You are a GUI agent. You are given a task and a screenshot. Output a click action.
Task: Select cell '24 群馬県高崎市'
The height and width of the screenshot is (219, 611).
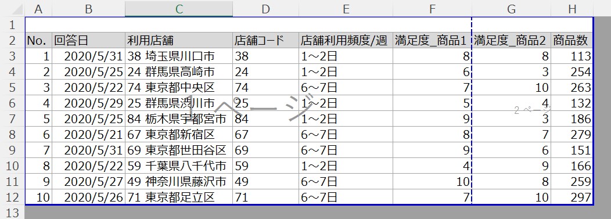pyautogui.click(x=179, y=72)
